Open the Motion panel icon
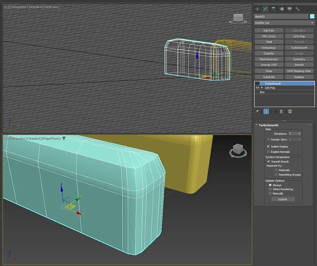The height and width of the screenshot is (266, 317). tap(281, 9)
